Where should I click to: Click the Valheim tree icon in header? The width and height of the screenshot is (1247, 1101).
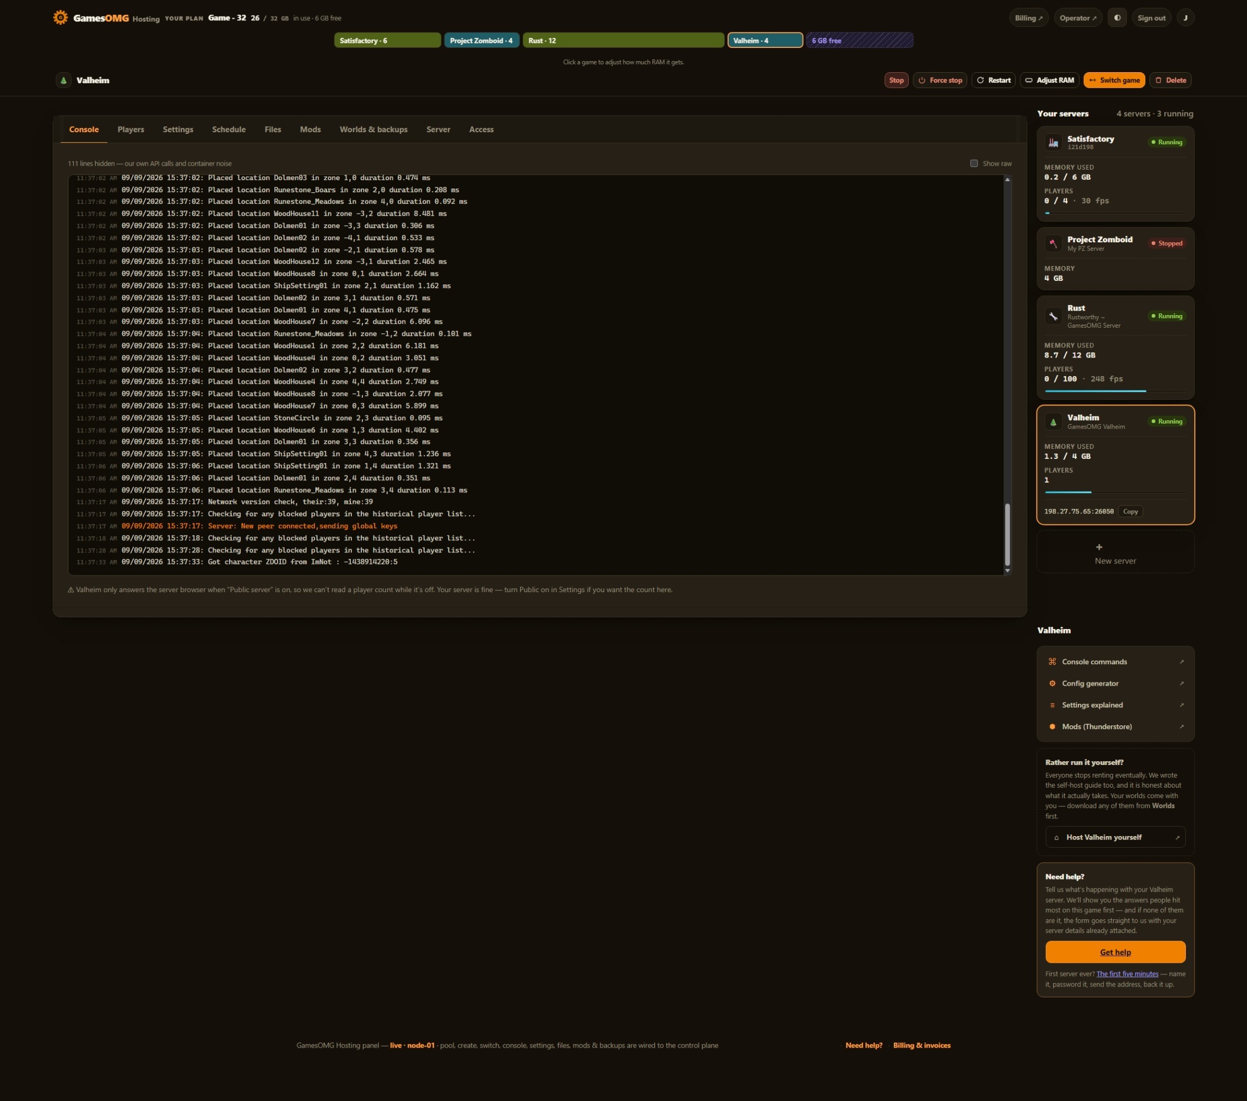(x=63, y=80)
